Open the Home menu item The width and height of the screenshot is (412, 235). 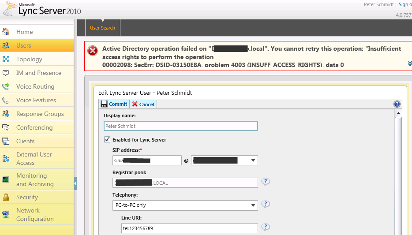[x=37, y=32]
